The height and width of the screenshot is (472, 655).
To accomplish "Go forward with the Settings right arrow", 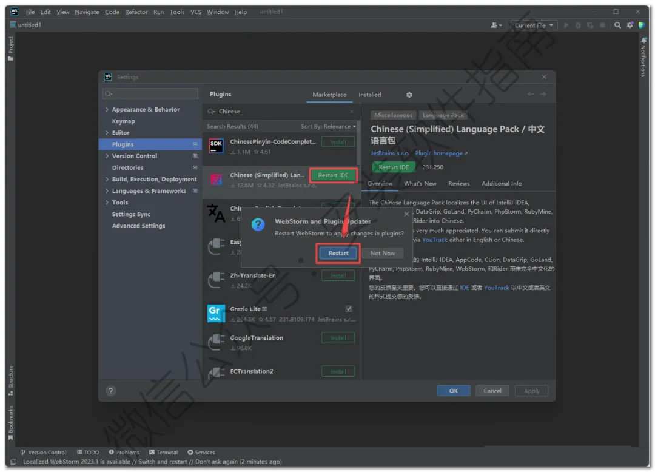I will 543,94.
